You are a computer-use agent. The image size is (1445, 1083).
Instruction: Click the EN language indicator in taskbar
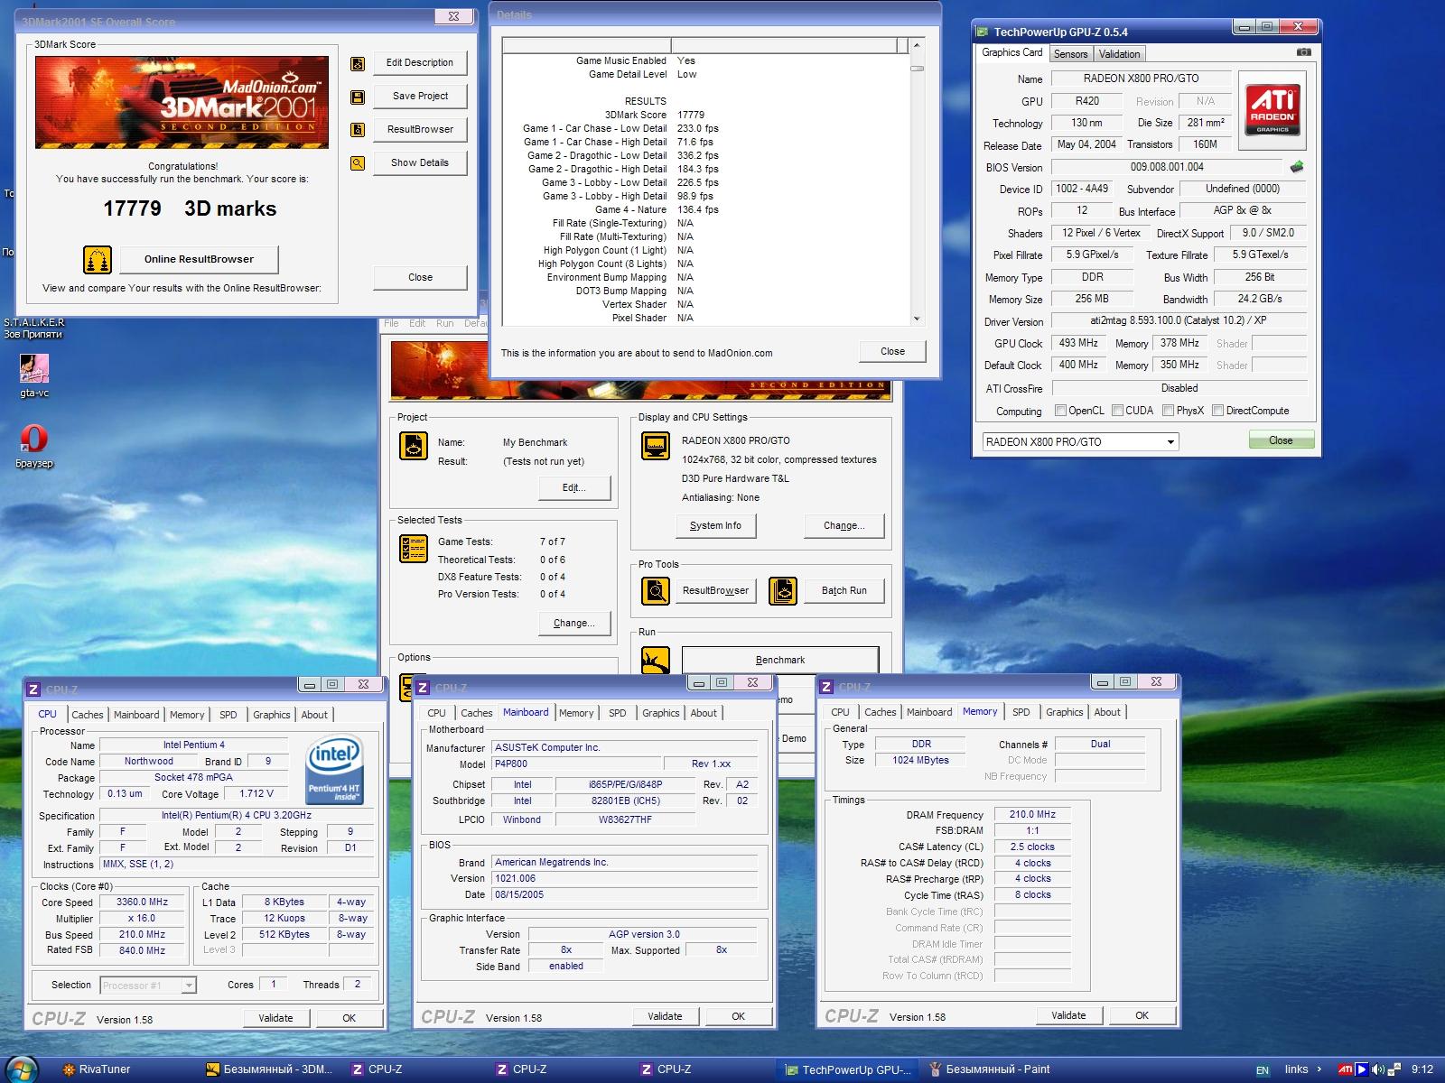point(1263,1070)
